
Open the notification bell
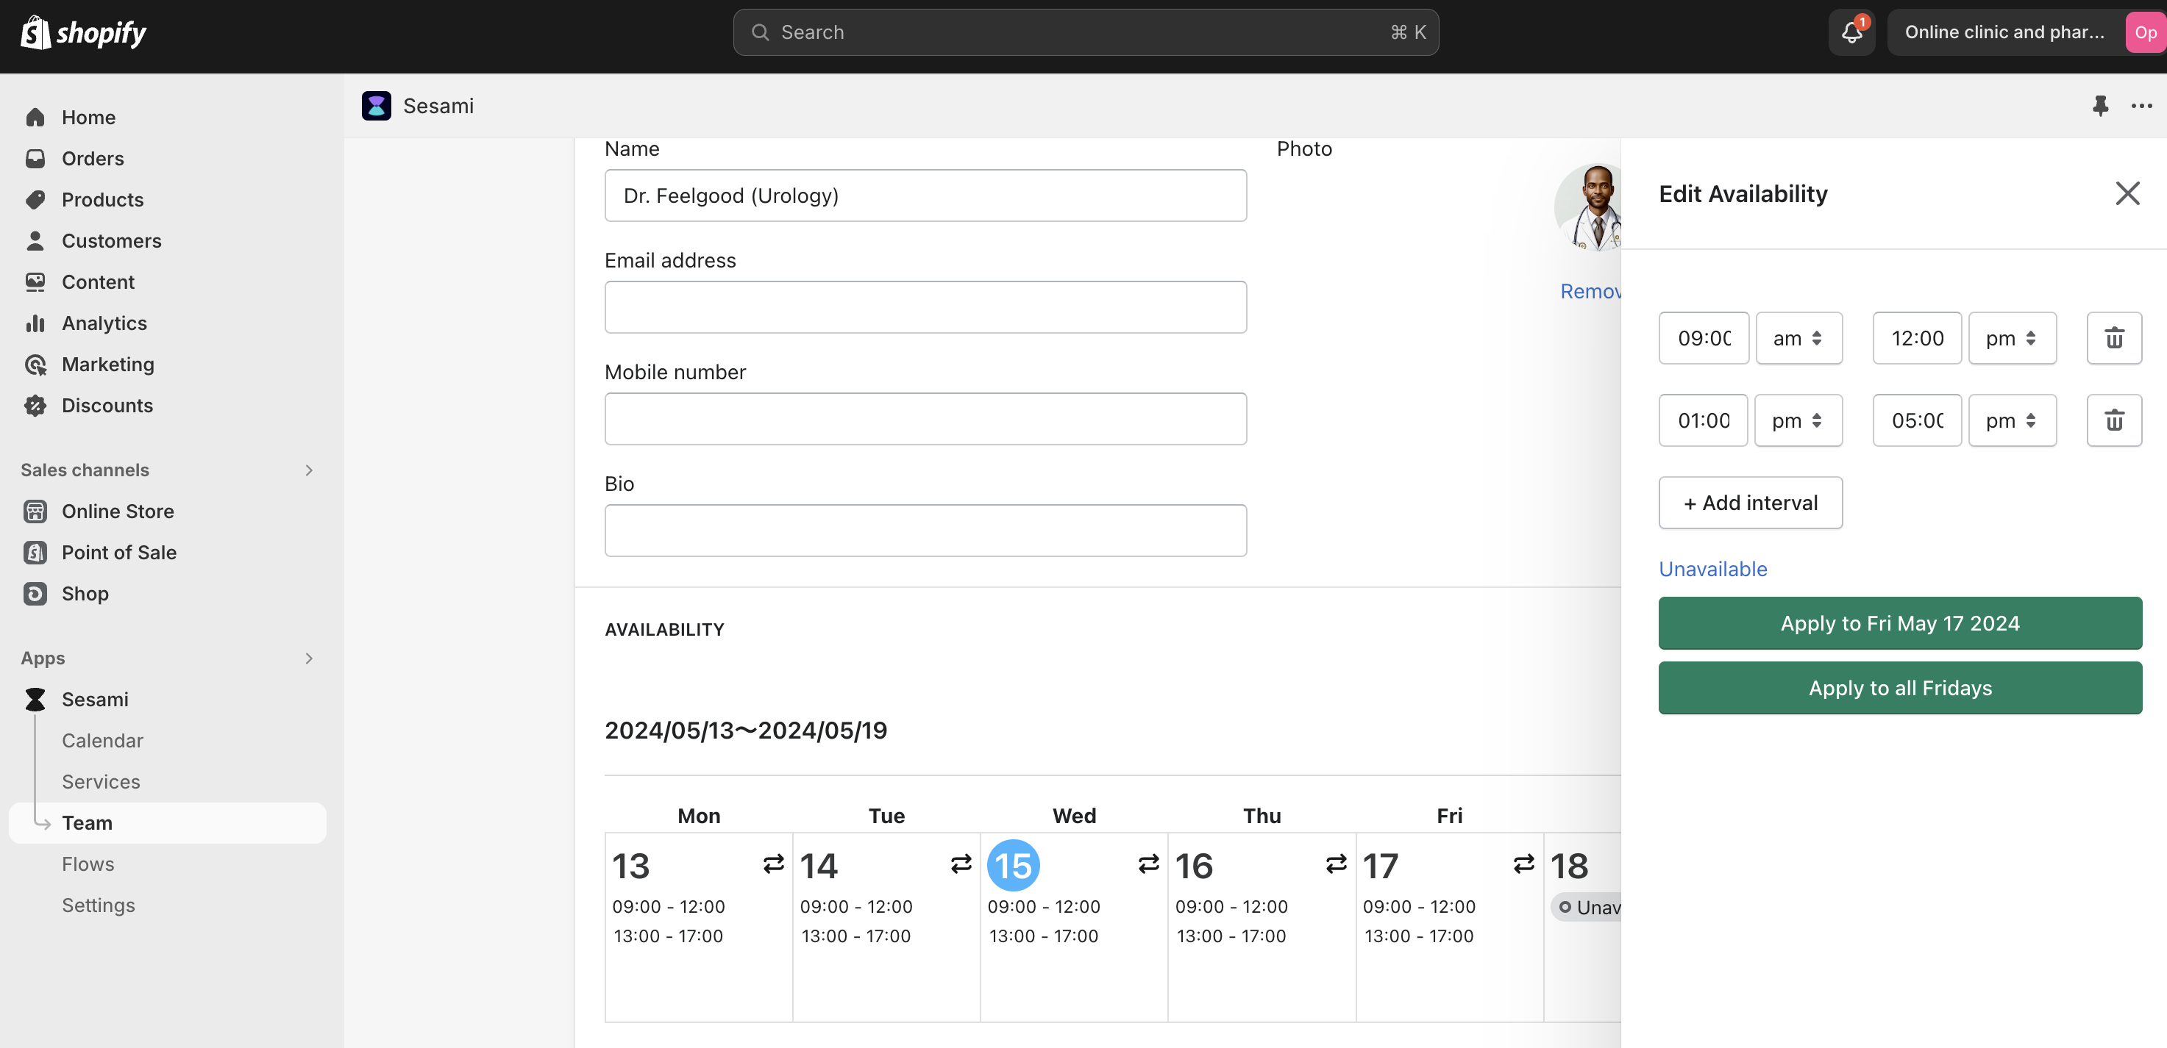tap(1851, 32)
